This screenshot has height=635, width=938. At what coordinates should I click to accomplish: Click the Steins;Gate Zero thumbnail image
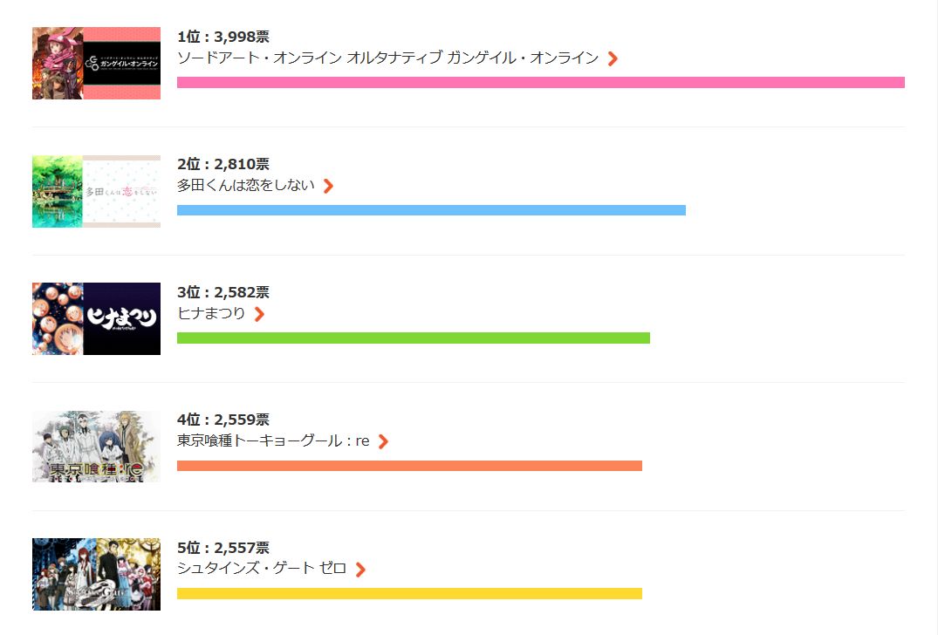tap(96, 574)
